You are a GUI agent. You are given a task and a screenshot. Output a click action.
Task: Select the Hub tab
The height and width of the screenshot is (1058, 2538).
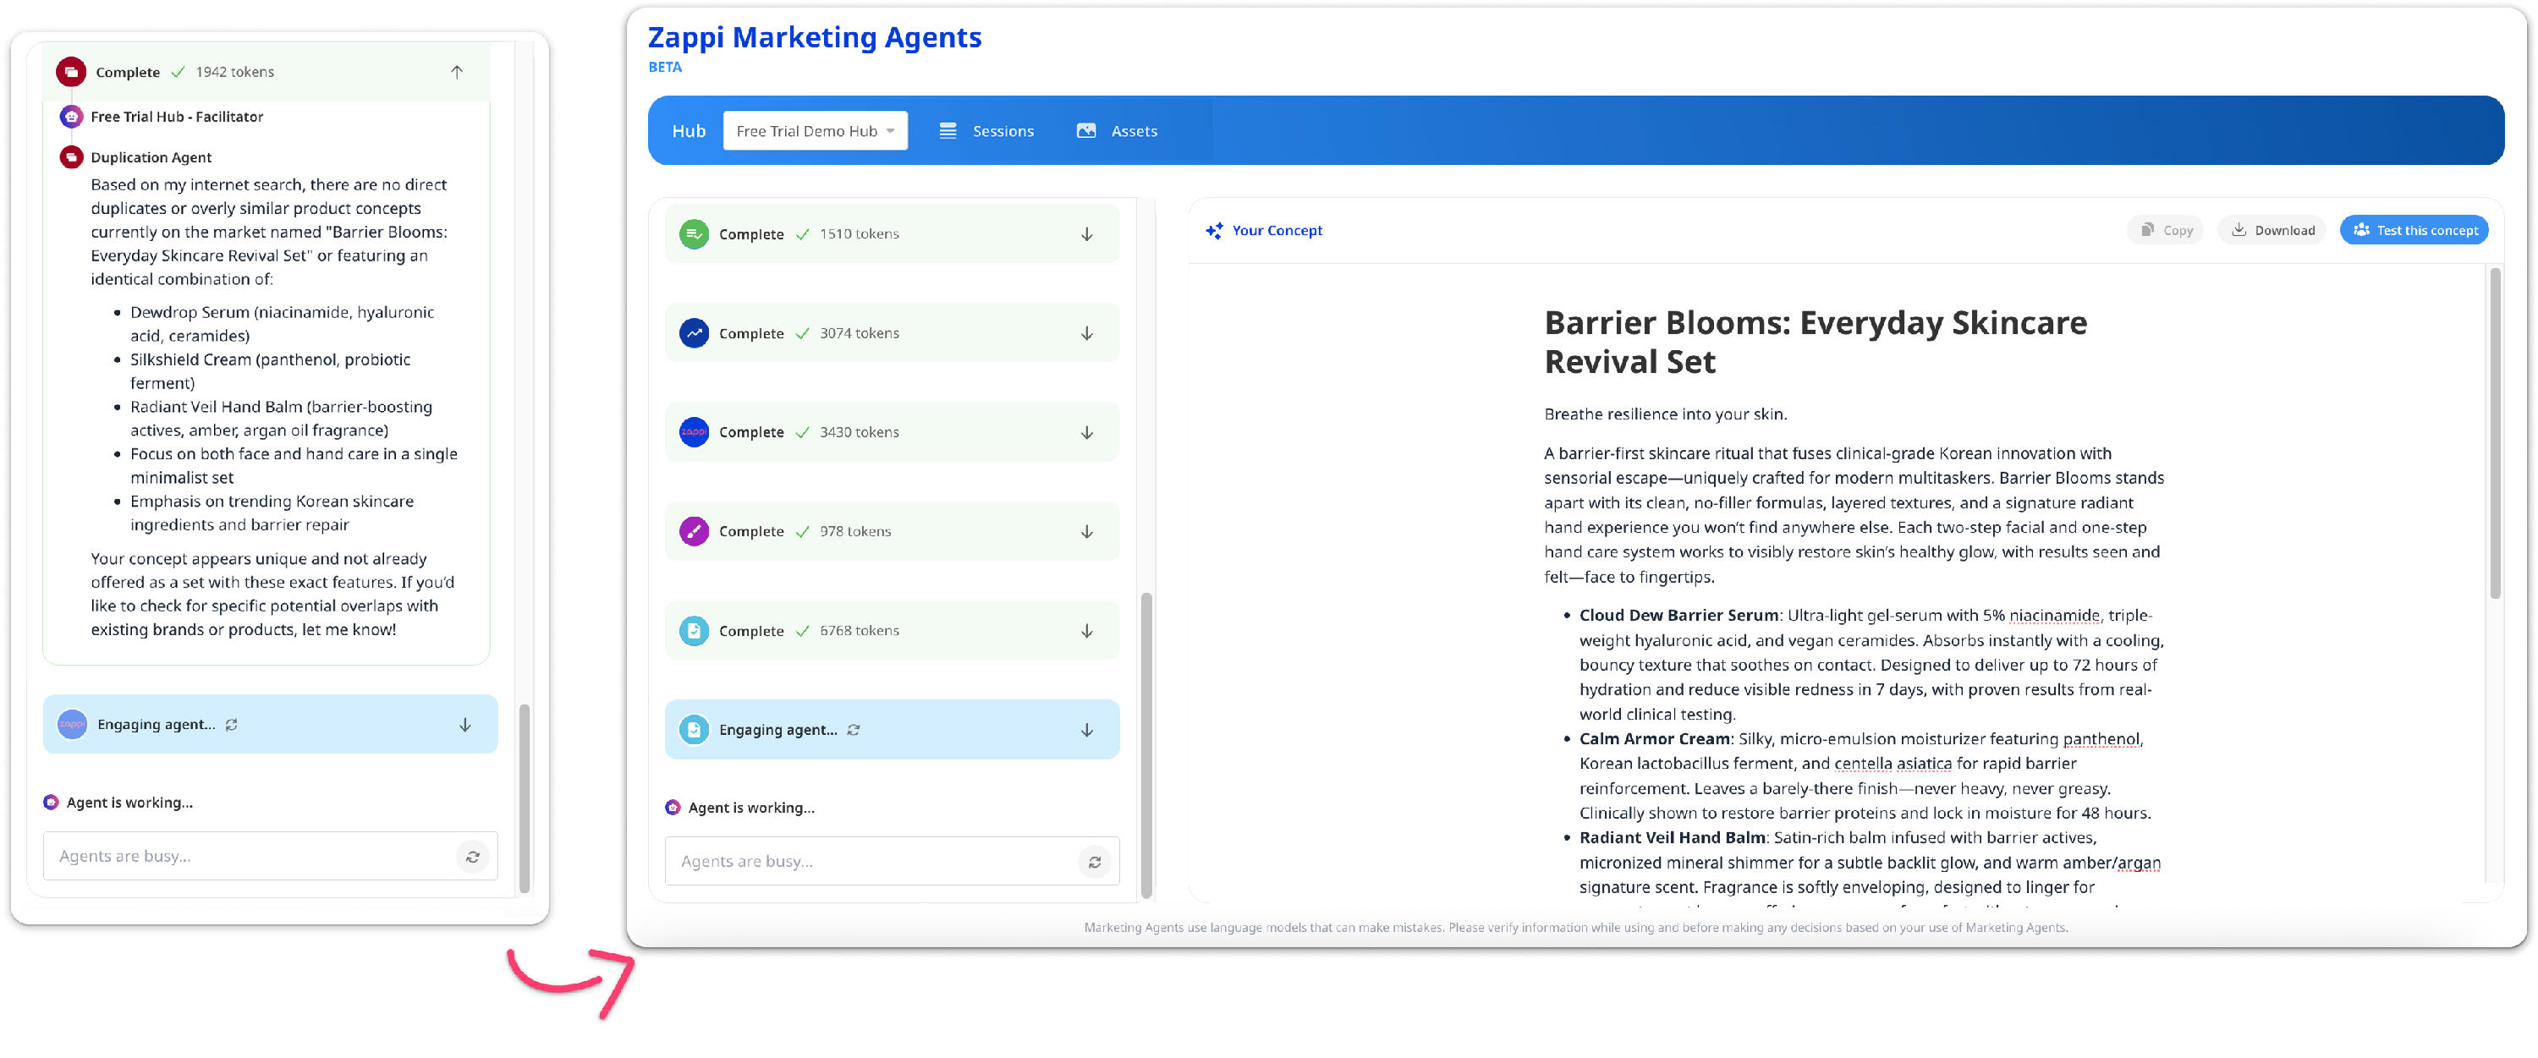point(689,130)
